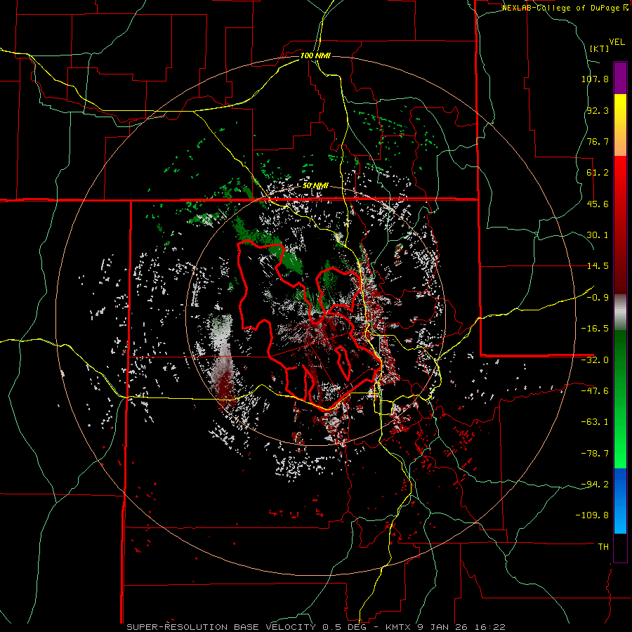Click the 107.8 velocity scale value
Screen dimensions: 632x632
pyautogui.click(x=595, y=79)
